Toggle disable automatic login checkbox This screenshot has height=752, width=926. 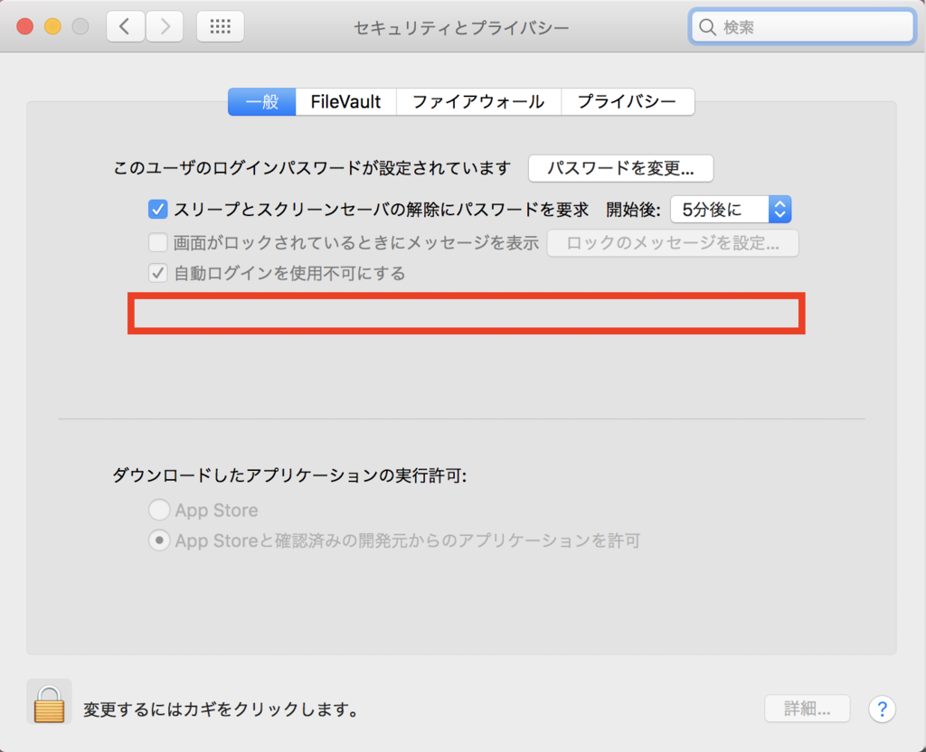pos(157,273)
